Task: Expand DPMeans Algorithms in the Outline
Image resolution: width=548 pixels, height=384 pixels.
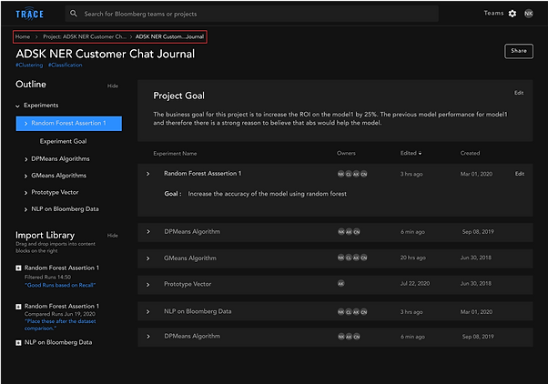Action: point(25,159)
